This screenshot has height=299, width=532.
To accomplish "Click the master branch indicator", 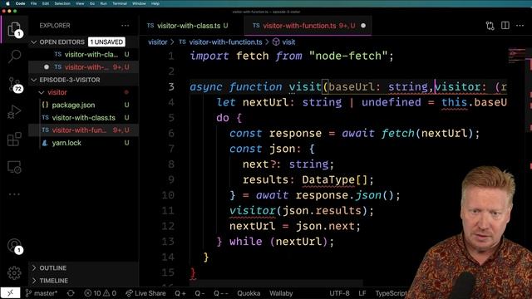I will click(x=42, y=293).
